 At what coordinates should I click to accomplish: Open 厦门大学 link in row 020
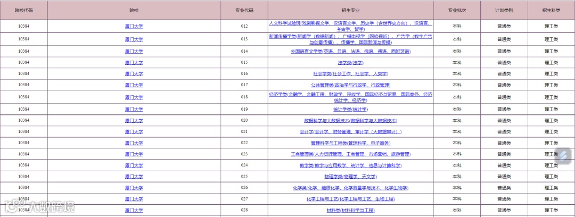pyautogui.click(x=134, y=121)
